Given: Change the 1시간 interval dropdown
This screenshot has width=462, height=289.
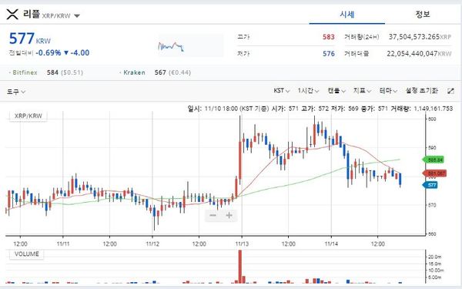Looking at the screenshot, I should pyautogui.click(x=308, y=90).
